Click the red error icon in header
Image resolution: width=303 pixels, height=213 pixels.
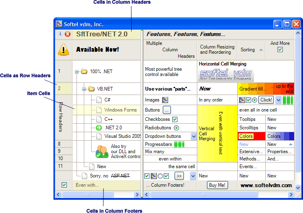68,34
